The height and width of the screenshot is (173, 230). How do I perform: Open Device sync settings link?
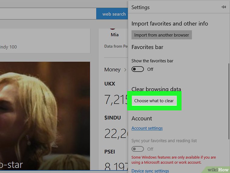(x=150, y=171)
